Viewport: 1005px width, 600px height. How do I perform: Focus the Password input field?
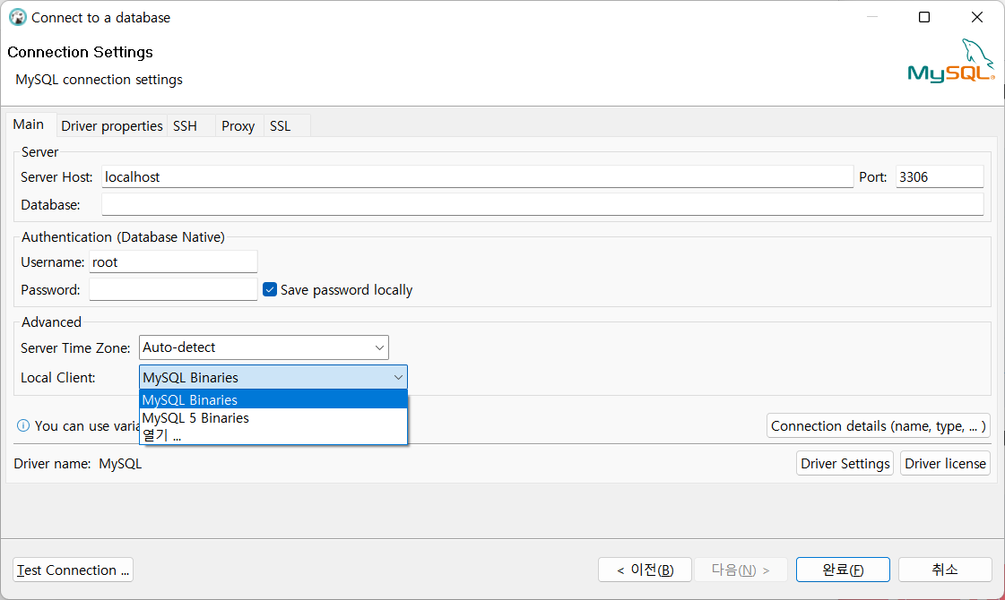[x=173, y=289]
